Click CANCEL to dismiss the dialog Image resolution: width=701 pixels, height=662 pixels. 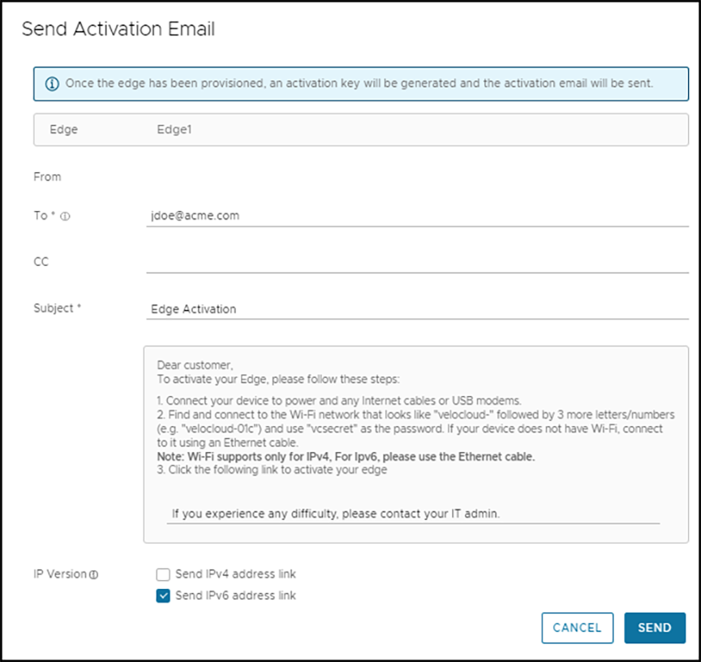(x=577, y=628)
